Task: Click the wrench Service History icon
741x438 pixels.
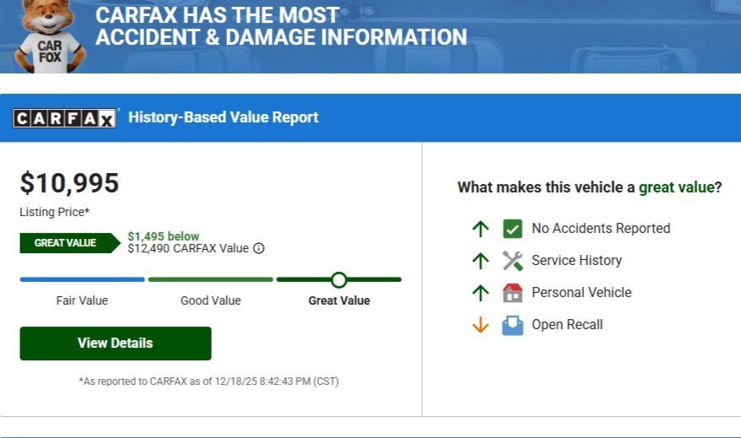Action: click(512, 261)
